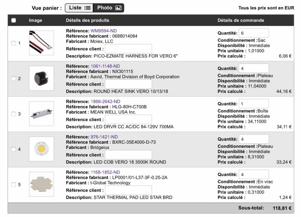Click description 'STAR THERMAL PAD LED STAR BRD'
Viewport: 301px width, 217px height.
coord(133,197)
